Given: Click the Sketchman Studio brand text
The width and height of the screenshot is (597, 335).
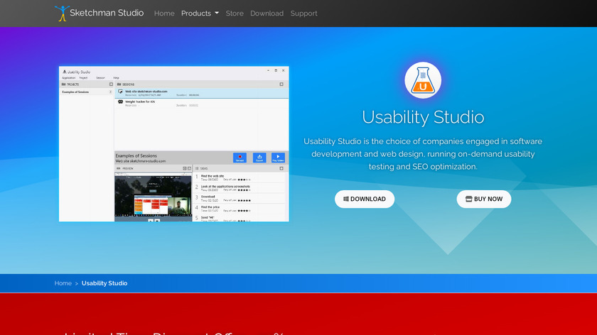Looking at the screenshot, I should [107, 13].
